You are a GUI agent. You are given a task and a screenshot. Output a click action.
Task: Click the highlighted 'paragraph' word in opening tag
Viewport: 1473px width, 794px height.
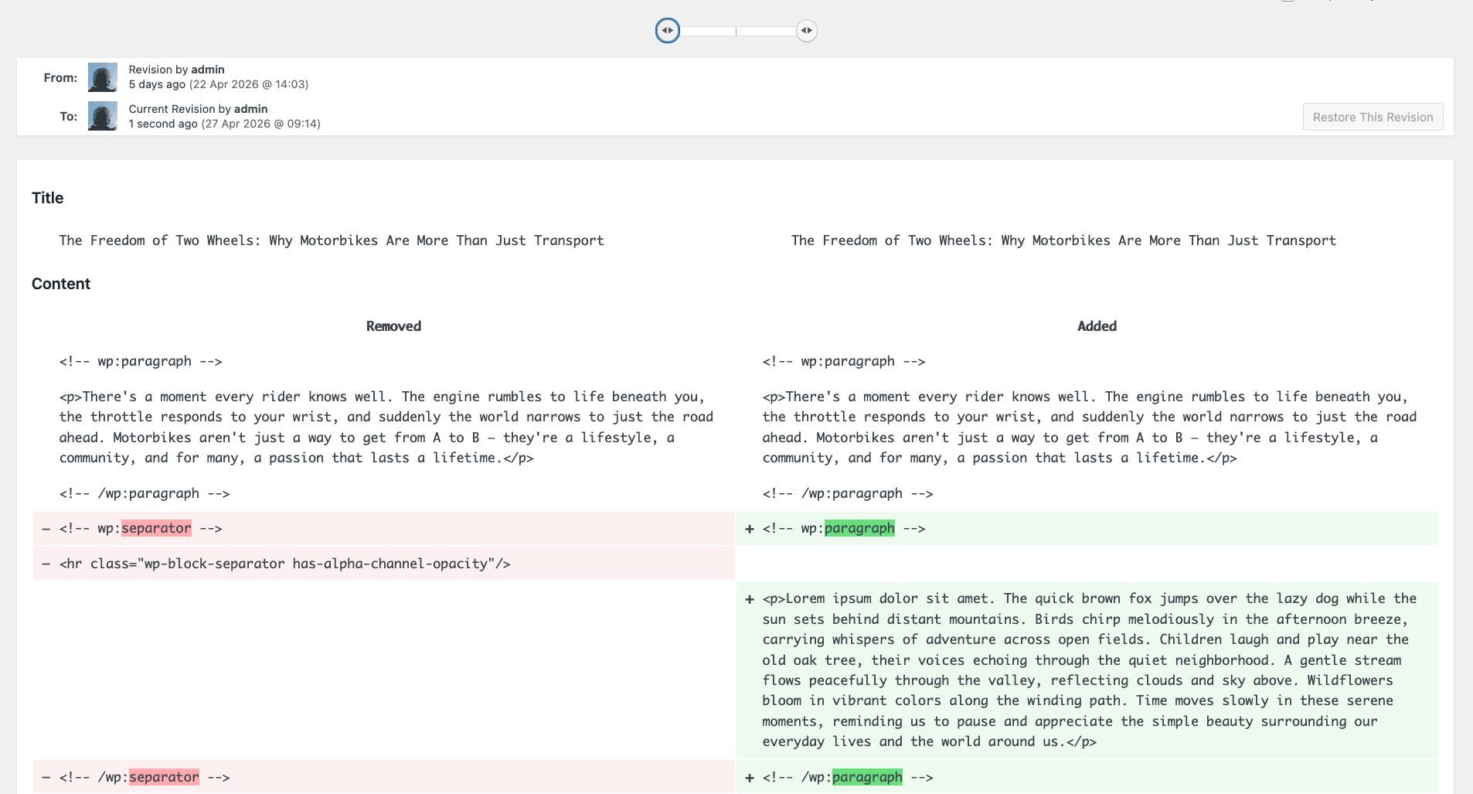pyautogui.click(x=859, y=528)
